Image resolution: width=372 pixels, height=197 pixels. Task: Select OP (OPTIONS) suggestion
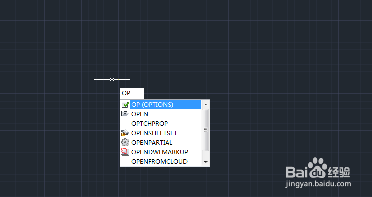point(161,105)
